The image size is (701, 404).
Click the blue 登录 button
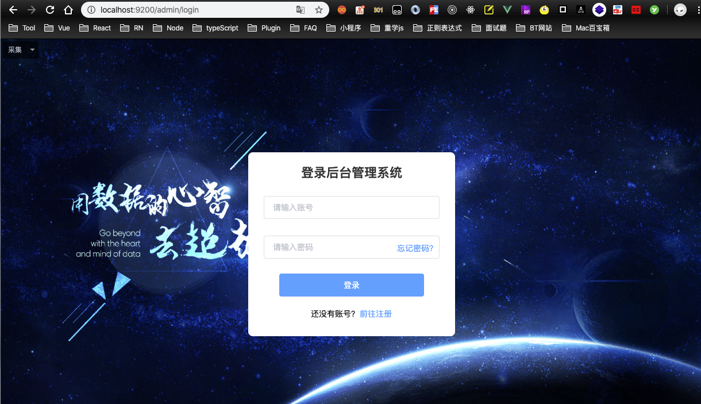pyautogui.click(x=352, y=285)
